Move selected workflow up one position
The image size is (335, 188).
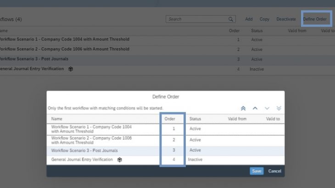tap(255, 108)
